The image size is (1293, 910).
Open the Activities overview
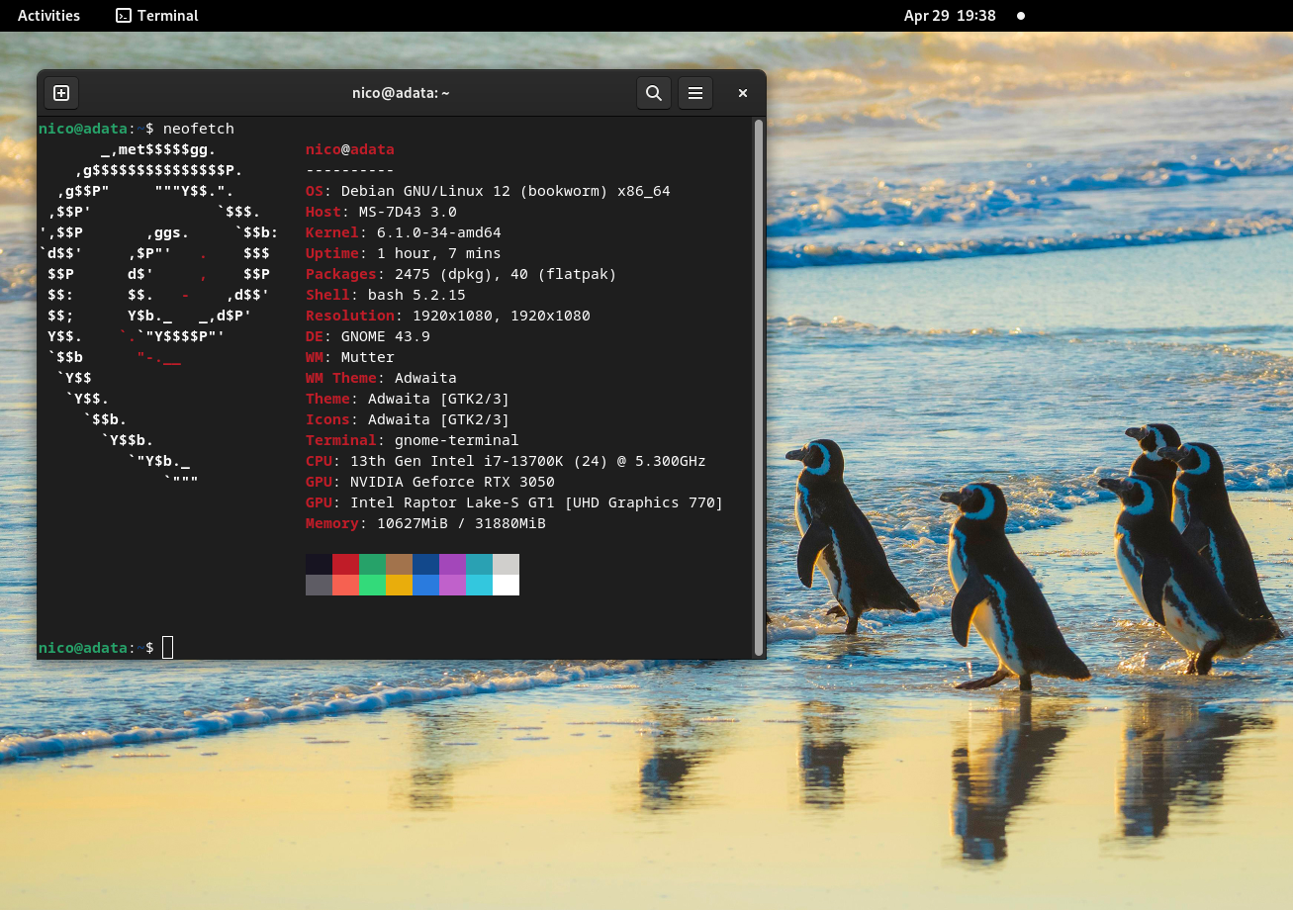pos(48,16)
